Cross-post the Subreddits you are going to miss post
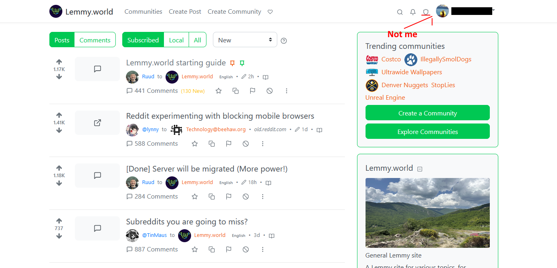 (x=212, y=249)
